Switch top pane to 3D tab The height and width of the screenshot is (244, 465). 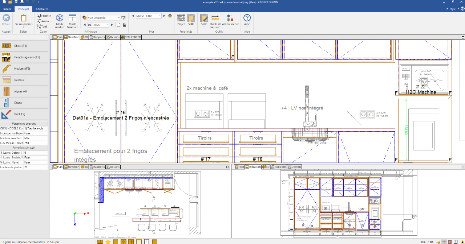pyautogui.click(x=84, y=37)
